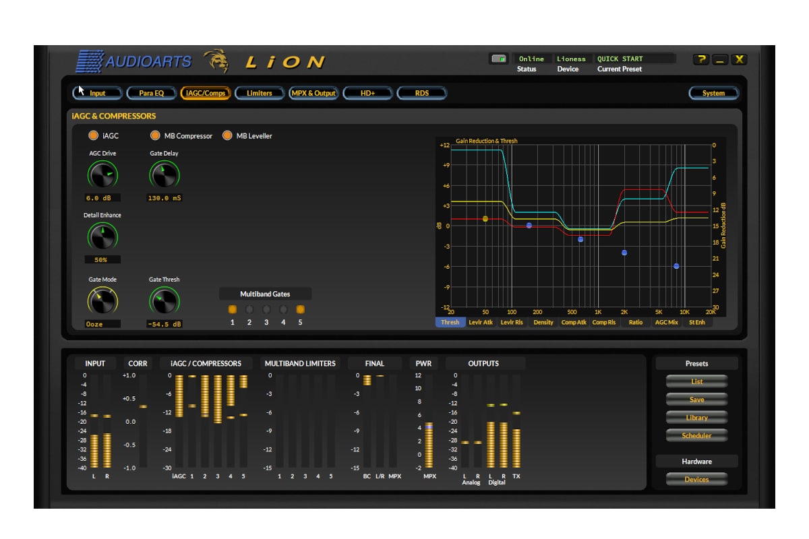The height and width of the screenshot is (539, 809).
Task: Switch to the Limiters tab
Action: (260, 93)
